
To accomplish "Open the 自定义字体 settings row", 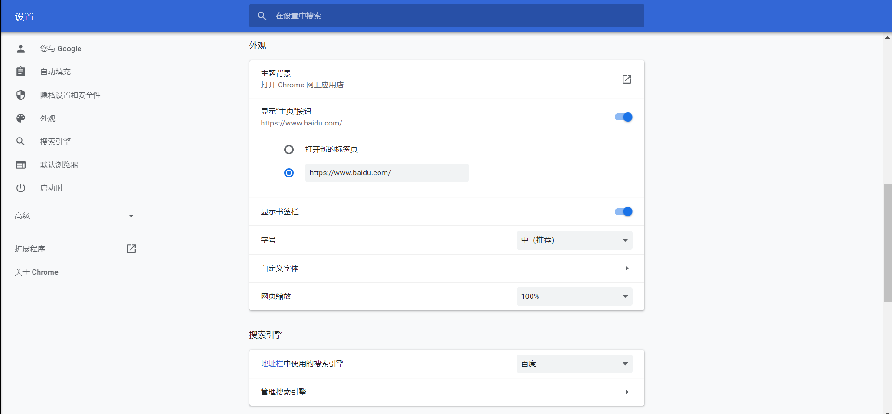I will click(446, 269).
